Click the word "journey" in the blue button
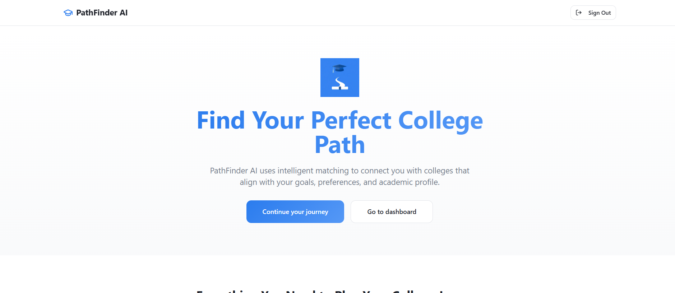 click(x=317, y=212)
